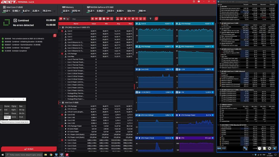Image resolution: width=279 pixels, height=157 pixels.
Task: Toggle the GPU sensor group filter icon
Action: click(96, 19)
